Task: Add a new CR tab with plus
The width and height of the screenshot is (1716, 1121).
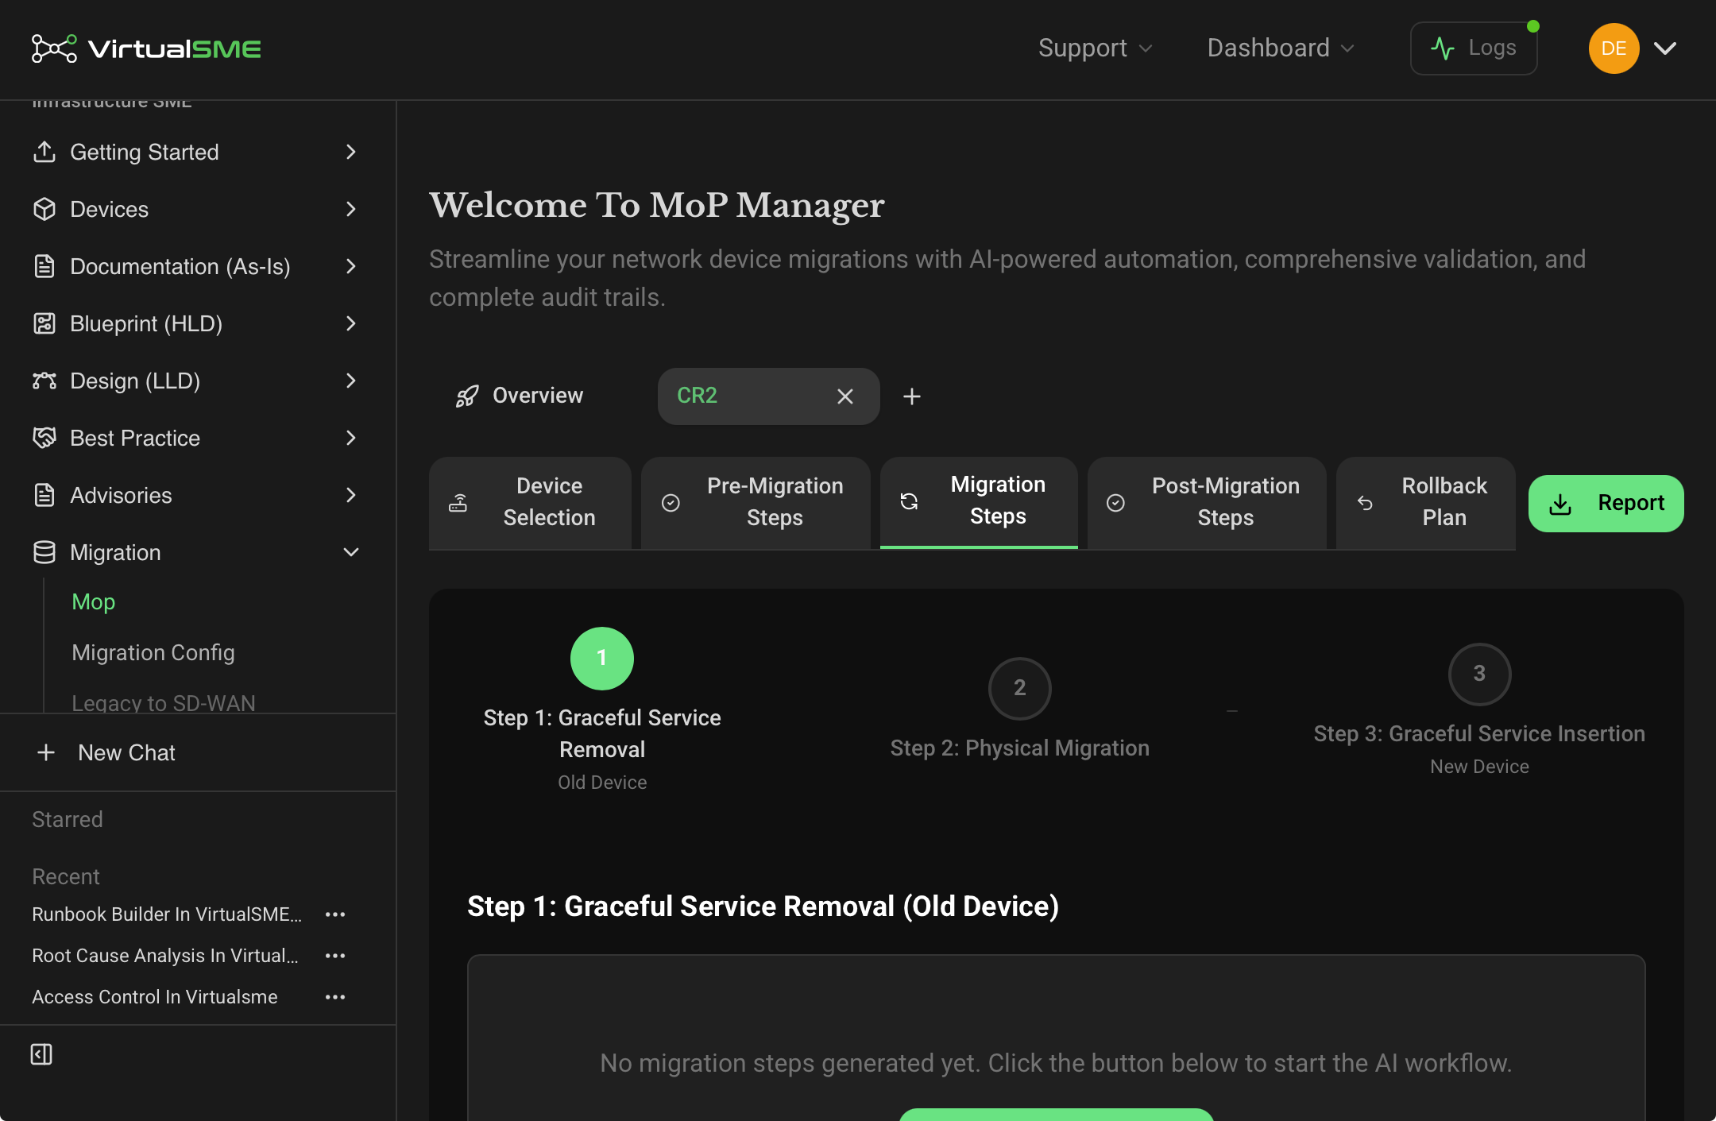Action: pos(912,396)
